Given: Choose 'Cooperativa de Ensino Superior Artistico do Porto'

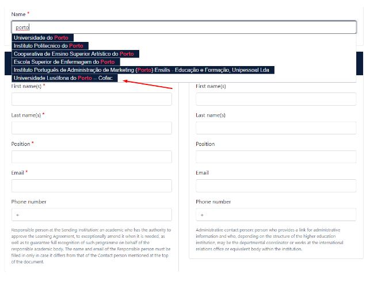Looking at the screenshot, I should click(x=75, y=54).
